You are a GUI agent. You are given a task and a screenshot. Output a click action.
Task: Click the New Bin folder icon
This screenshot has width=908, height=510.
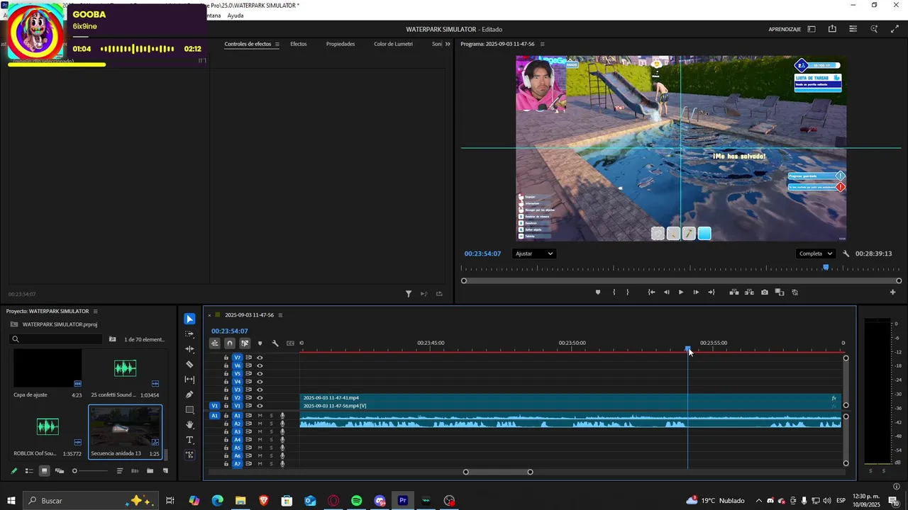(150, 471)
